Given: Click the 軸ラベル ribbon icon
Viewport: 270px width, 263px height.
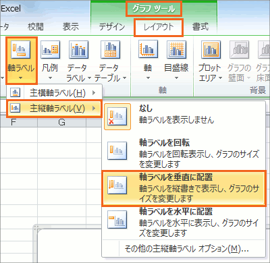Looking at the screenshot, I should [21, 49].
